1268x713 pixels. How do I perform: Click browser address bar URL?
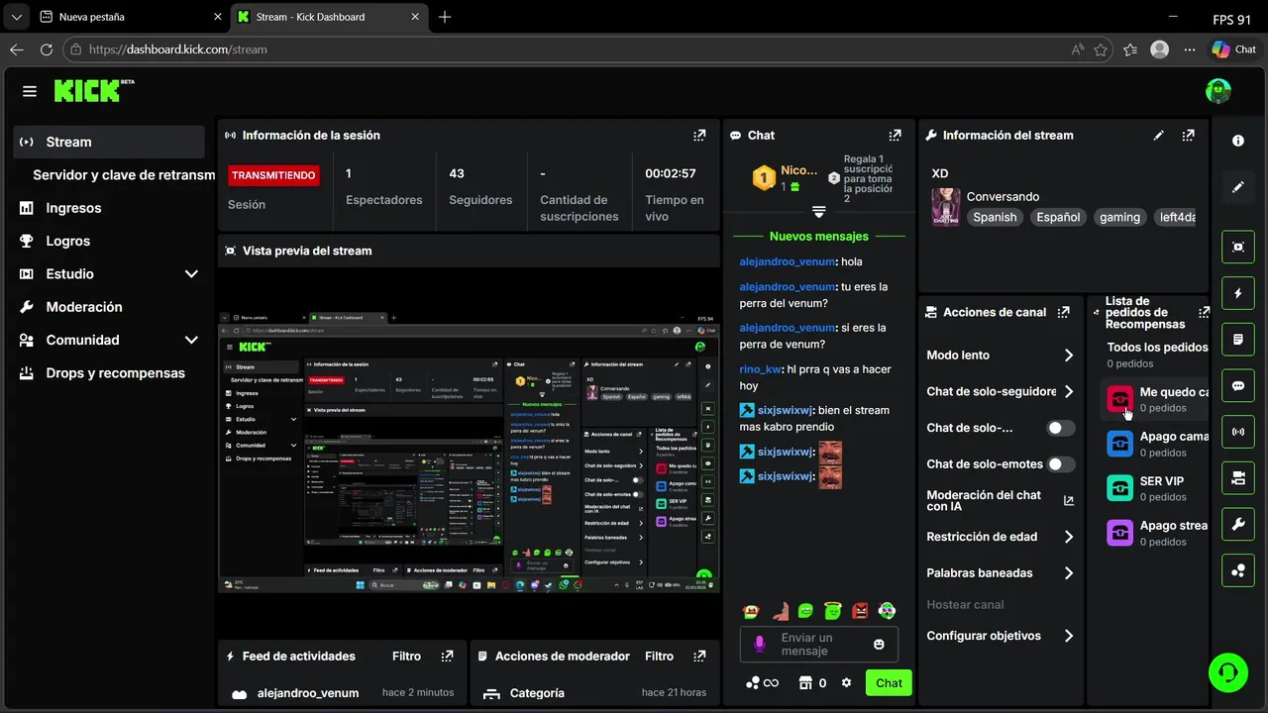point(178,50)
